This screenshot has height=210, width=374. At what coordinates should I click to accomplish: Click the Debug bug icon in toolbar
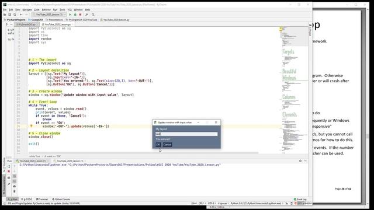[x=75, y=15]
